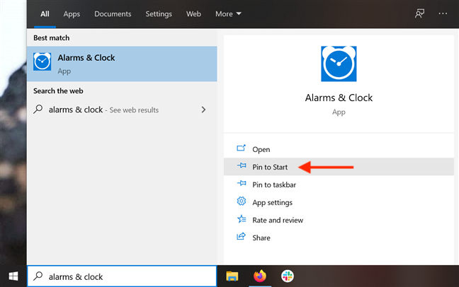
Task: Click the web search magnifier icon
Action: click(38, 110)
